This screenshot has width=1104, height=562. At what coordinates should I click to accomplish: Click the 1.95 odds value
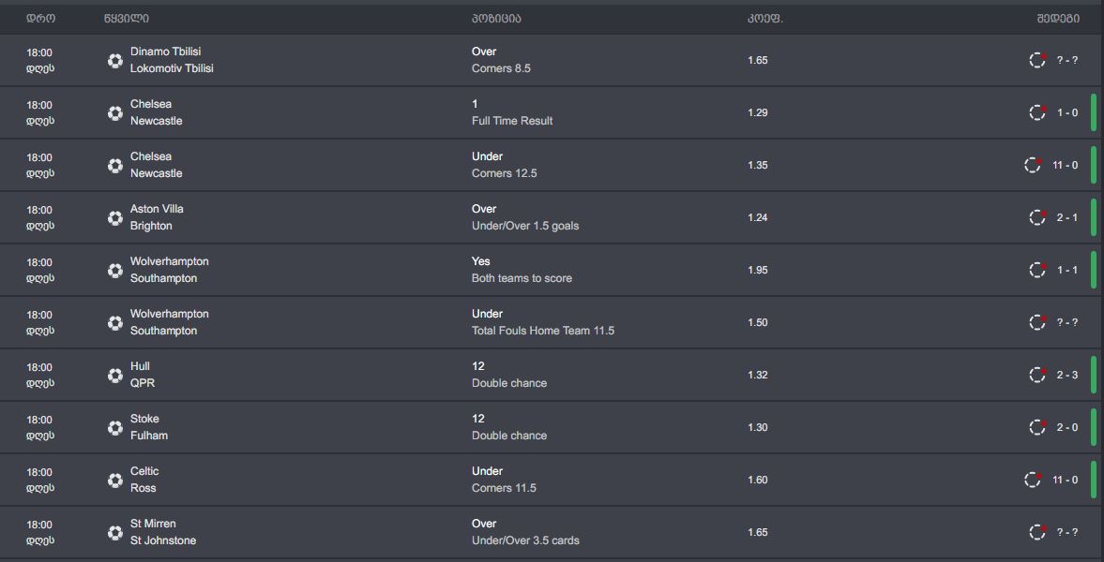(x=758, y=270)
